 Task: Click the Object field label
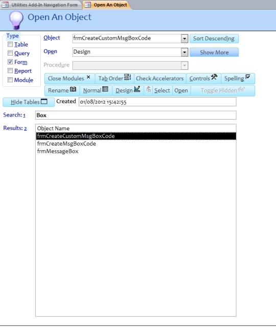click(52, 38)
